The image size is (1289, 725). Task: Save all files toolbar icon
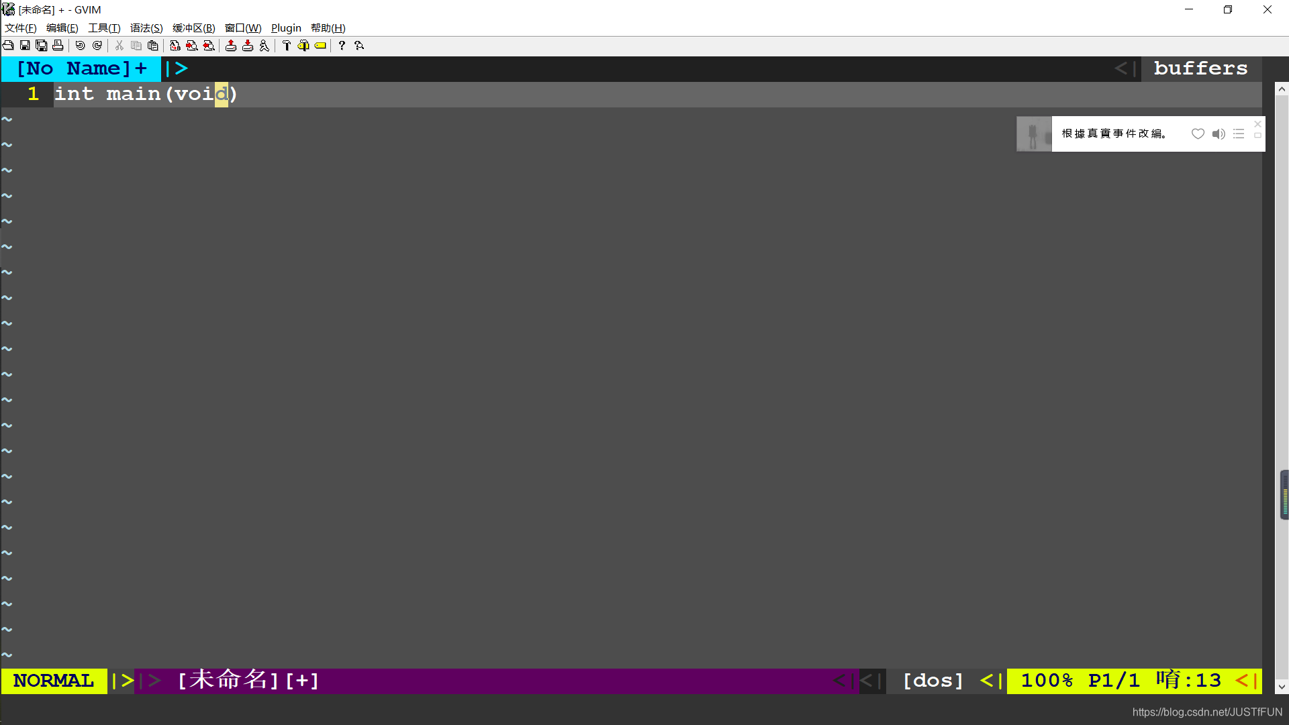(x=42, y=46)
